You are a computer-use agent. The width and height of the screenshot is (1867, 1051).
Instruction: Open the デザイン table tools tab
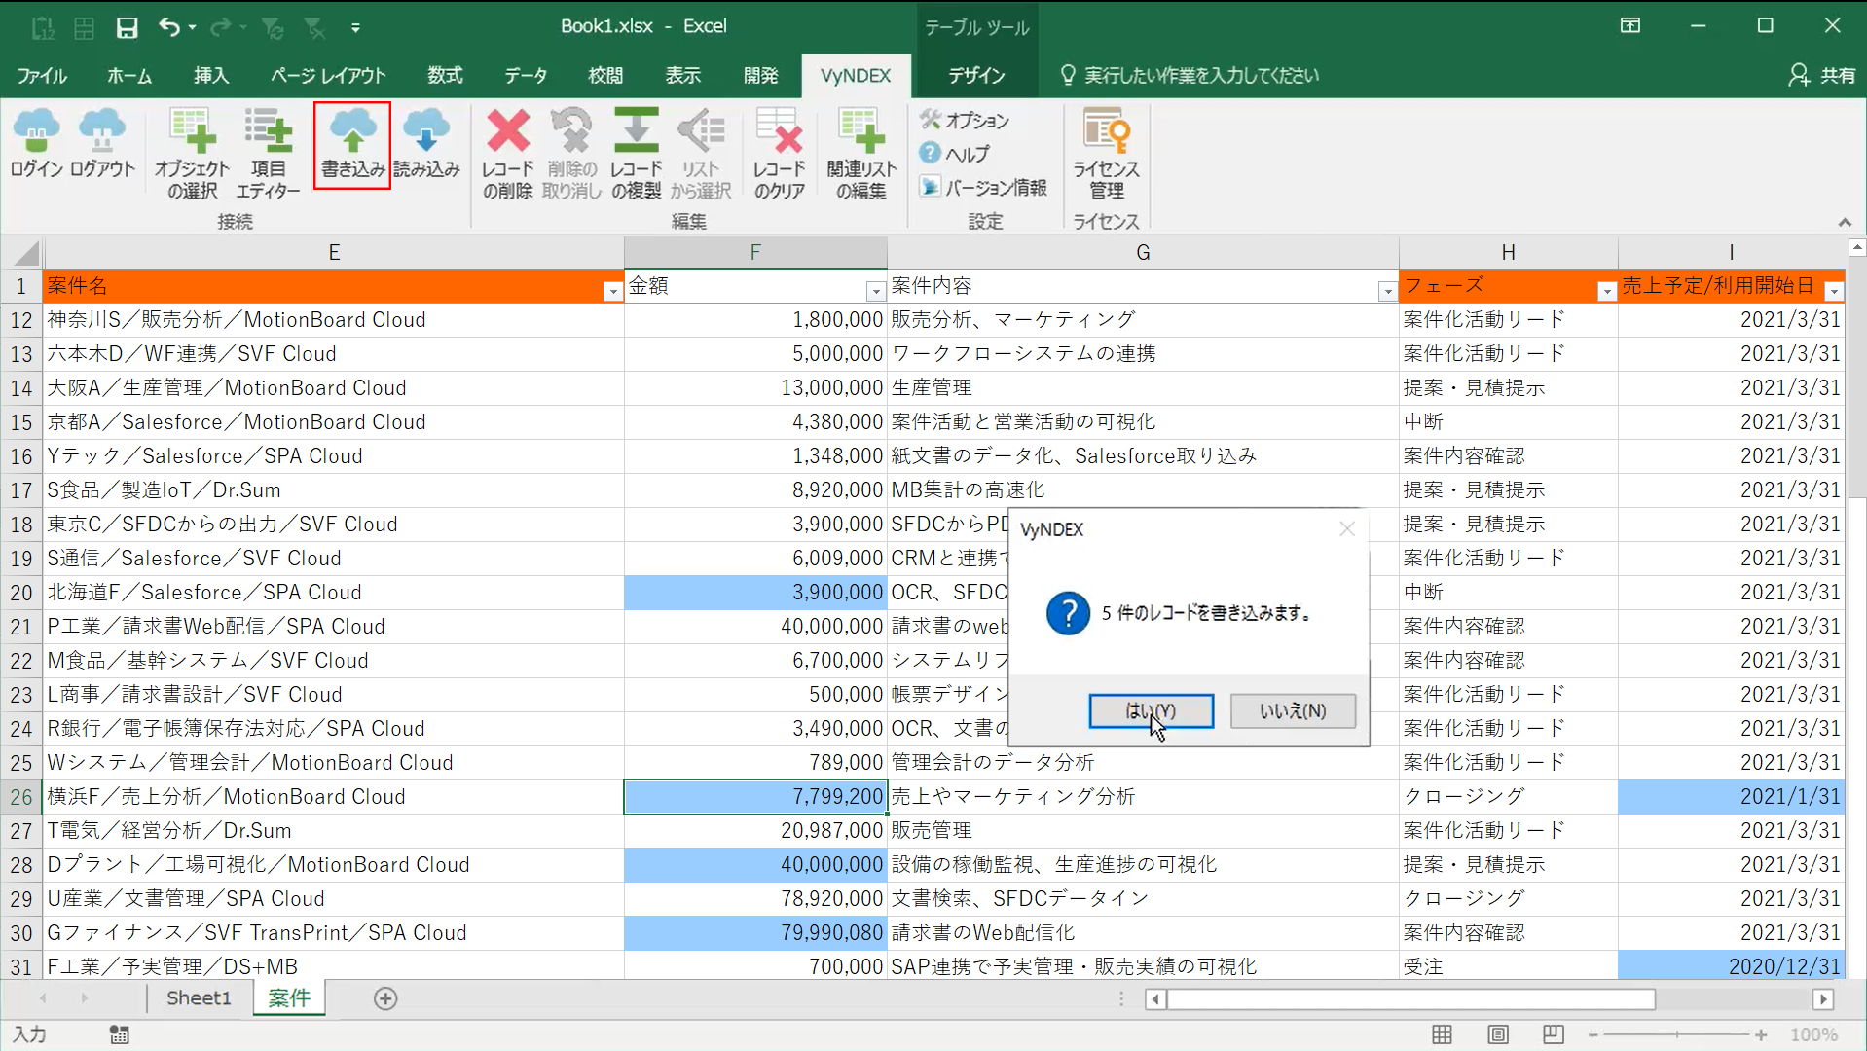[975, 76]
